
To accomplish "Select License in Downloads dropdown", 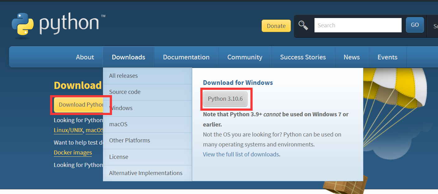I will [147, 157].
